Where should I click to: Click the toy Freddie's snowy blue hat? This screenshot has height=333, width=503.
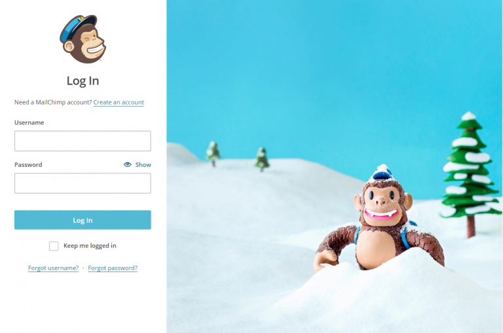coord(382,173)
